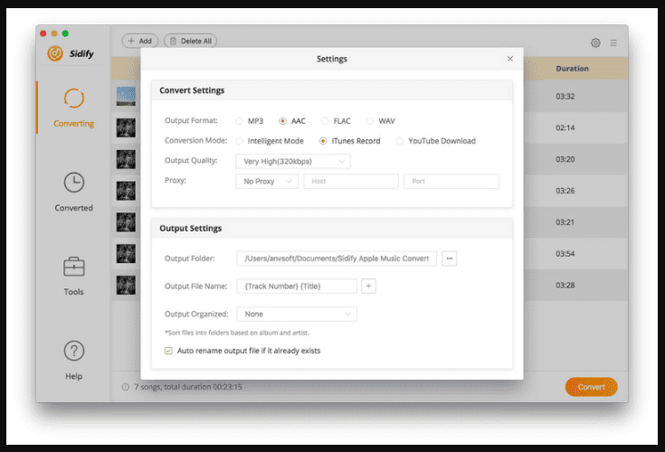Add a tag to Output File Name
This screenshot has width=665, height=452.
(x=368, y=287)
